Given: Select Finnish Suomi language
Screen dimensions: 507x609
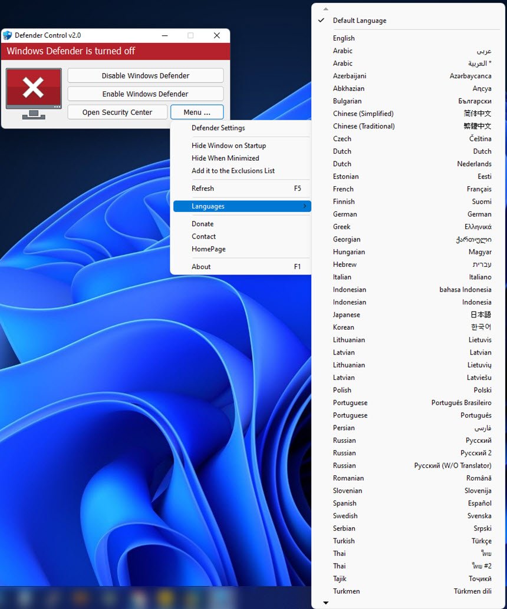Looking at the screenshot, I should tap(408, 201).
